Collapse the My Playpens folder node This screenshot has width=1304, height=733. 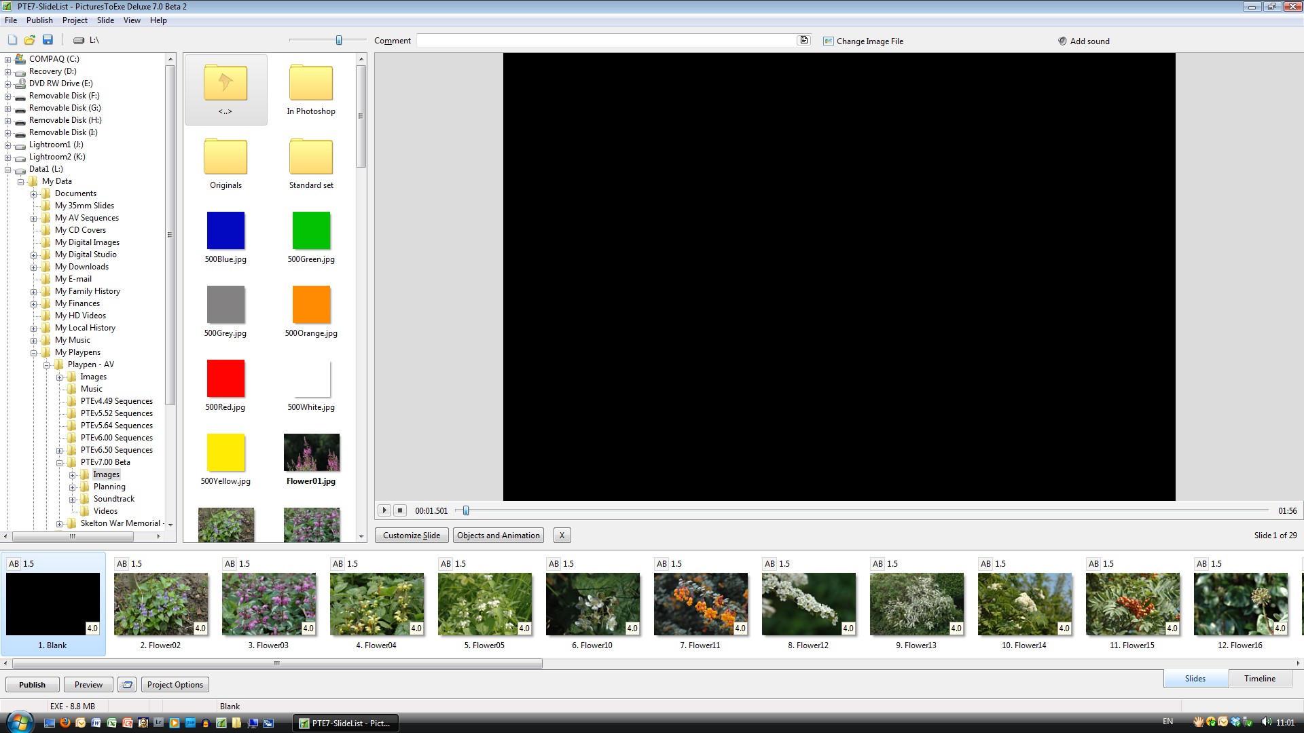33,352
